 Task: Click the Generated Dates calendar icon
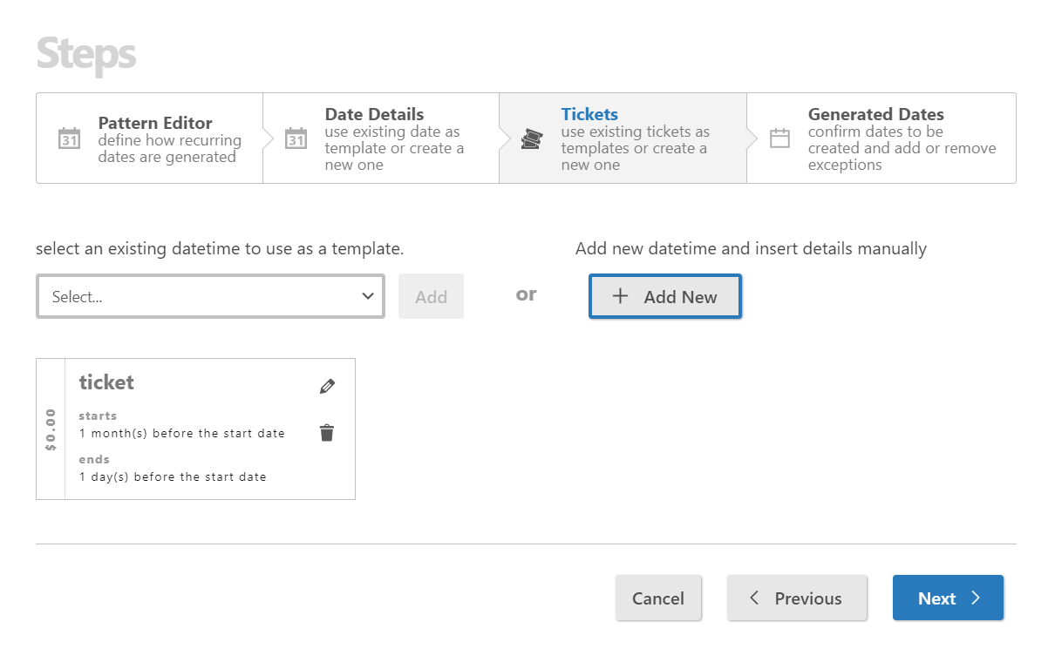click(x=779, y=138)
